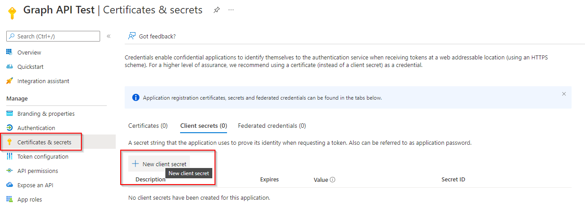Click the Got feedback icon
This screenshot has height=210, width=585.
(x=132, y=36)
